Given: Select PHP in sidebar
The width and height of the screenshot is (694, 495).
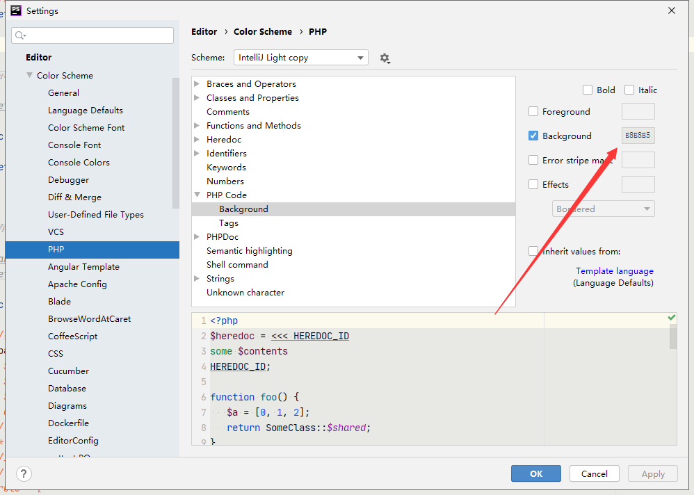Looking at the screenshot, I should [x=92, y=250].
